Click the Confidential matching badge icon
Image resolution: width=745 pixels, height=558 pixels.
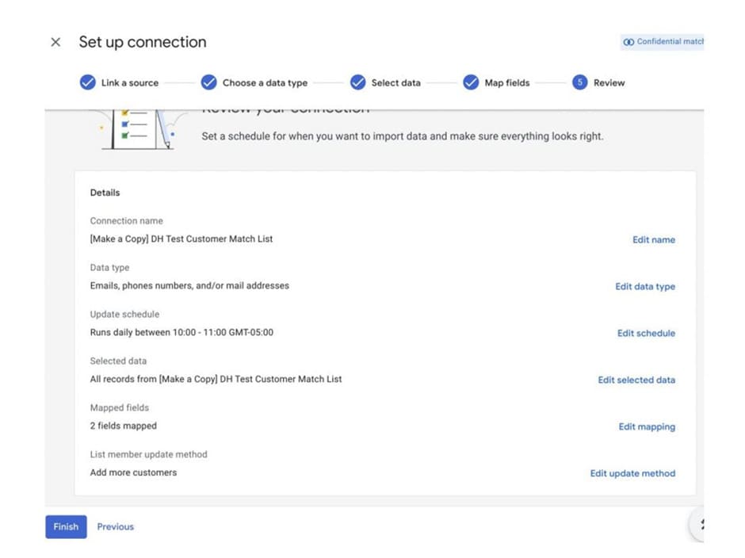[629, 42]
